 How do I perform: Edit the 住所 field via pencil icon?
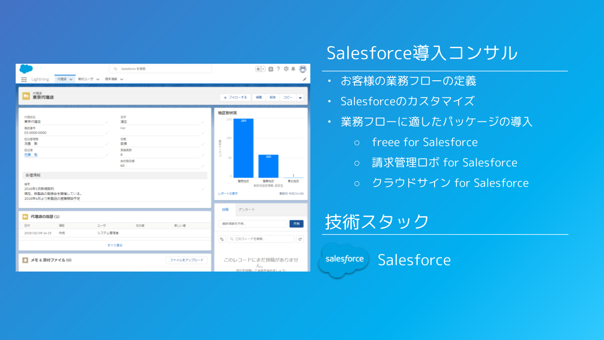click(202, 122)
